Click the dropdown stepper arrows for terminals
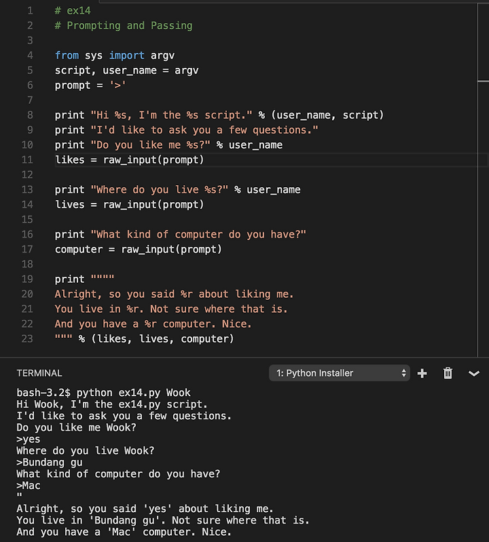The height and width of the screenshot is (542, 489). point(403,373)
